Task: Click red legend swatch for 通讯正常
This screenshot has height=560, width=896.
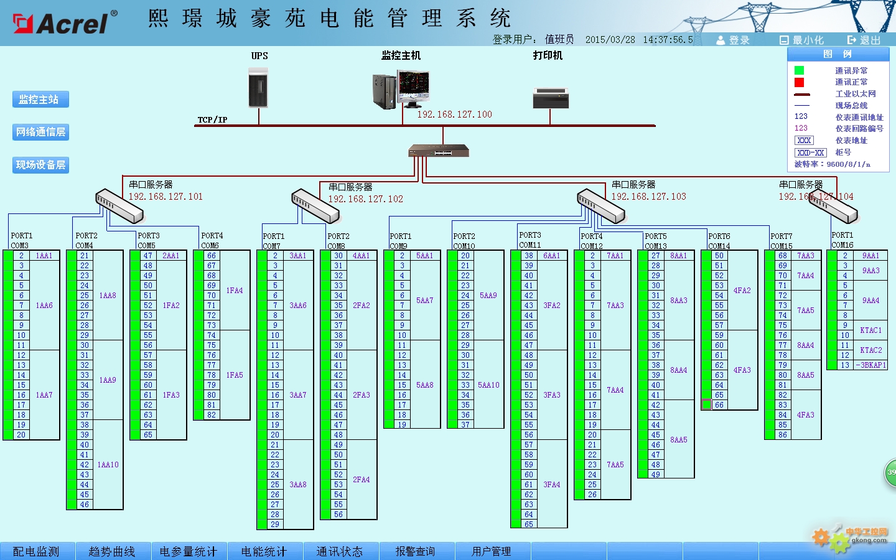Action: tap(800, 82)
